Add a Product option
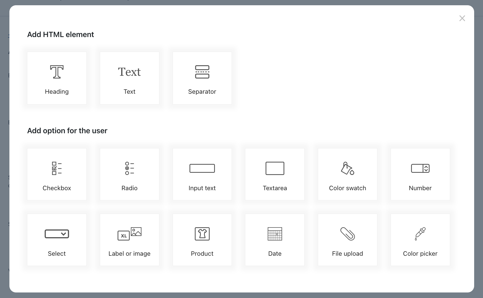Screen dimensions: 483x298 pos(202,240)
